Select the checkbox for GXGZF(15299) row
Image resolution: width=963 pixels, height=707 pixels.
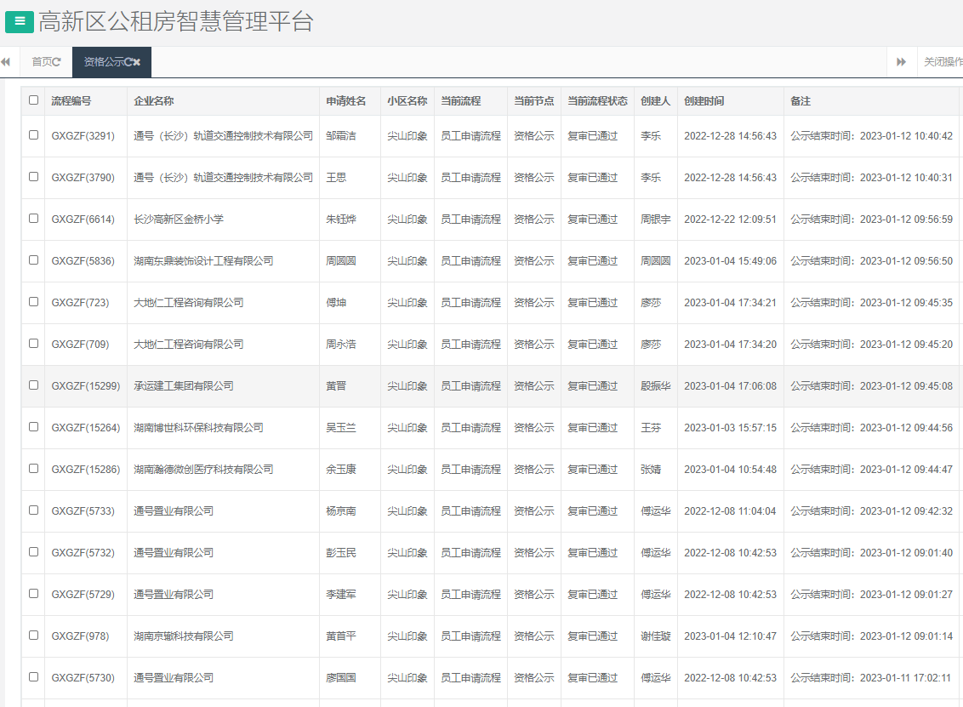(34, 385)
